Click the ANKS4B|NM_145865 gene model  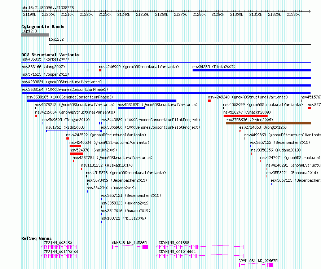(130, 247)
